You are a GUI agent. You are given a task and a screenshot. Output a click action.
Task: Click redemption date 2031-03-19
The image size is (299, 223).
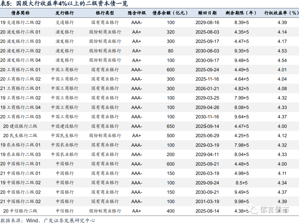(x=207, y=201)
